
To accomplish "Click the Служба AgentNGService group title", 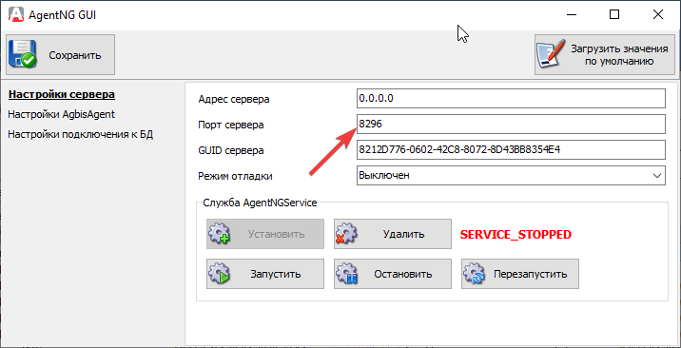I will [261, 203].
